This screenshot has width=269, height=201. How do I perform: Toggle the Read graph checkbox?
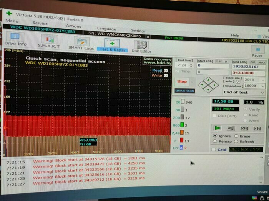pos(166,70)
